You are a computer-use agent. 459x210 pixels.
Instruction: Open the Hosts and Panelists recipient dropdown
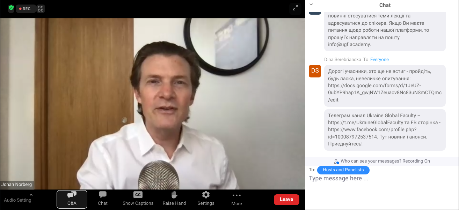[x=343, y=170]
